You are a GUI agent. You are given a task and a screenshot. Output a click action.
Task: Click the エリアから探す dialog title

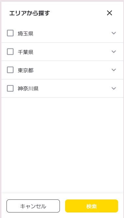pos(30,13)
